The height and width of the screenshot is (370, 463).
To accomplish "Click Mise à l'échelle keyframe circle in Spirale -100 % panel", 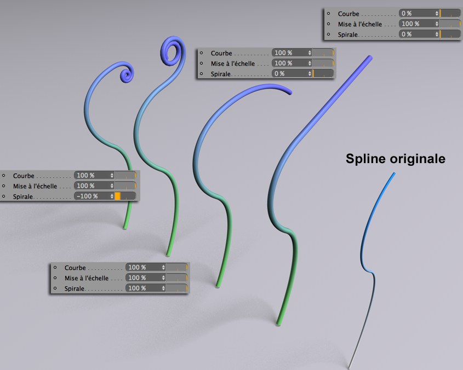I will pos(4,186).
